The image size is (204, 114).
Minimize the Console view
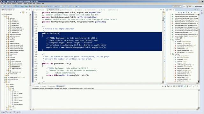tap(195, 86)
